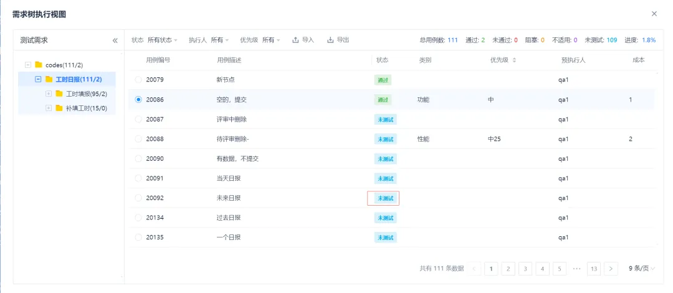Click the 工时填报 folder icon
The width and height of the screenshot is (673, 293).
tap(59, 94)
